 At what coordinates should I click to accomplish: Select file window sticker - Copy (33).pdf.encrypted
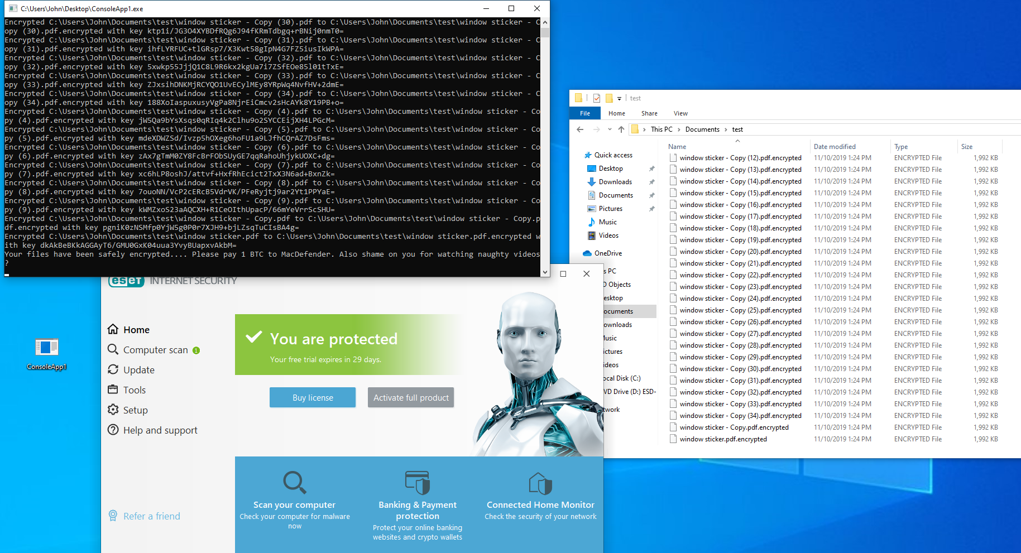click(740, 404)
